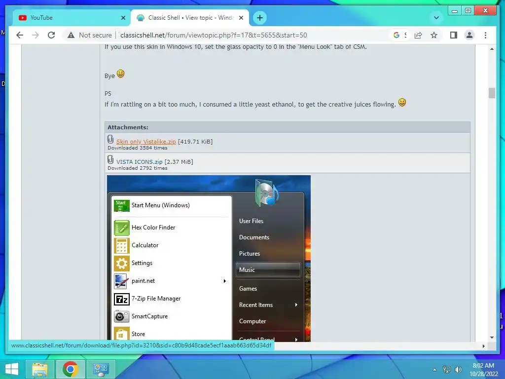Click the smiley emoticon after Bye
The width and height of the screenshot is (505, 379).
(120, 74)
